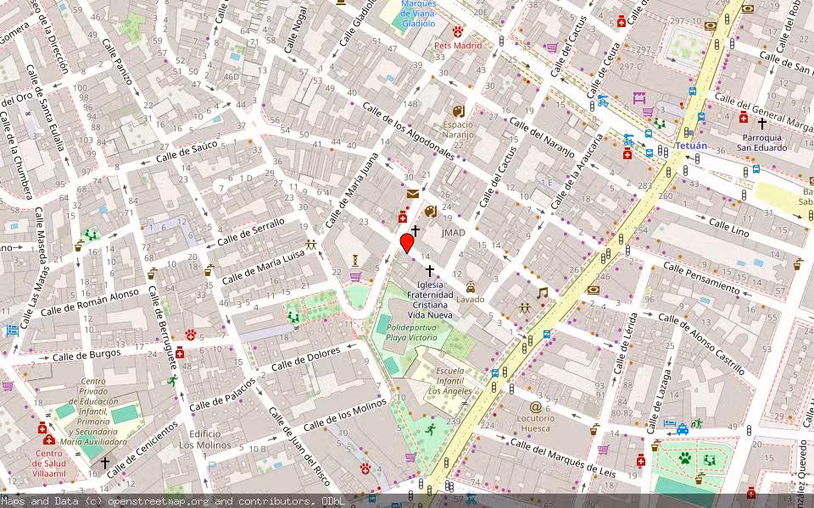Click the pharmacy cross icon on Calle de Berruguete
This screenshot has height=508, width=814.
180,352
